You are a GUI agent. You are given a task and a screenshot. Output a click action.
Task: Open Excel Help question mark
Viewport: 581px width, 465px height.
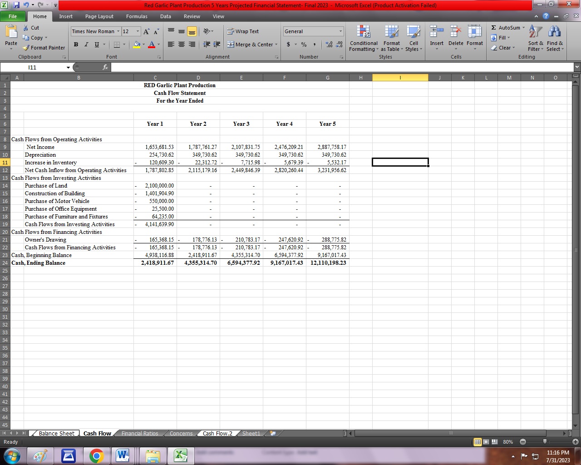click(x=546, y=16)
